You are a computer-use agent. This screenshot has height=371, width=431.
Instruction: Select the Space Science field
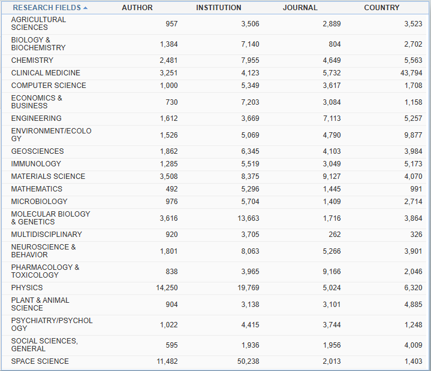(40, 361)
